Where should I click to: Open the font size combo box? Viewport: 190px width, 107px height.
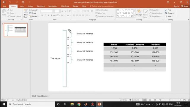pos(57,11)
